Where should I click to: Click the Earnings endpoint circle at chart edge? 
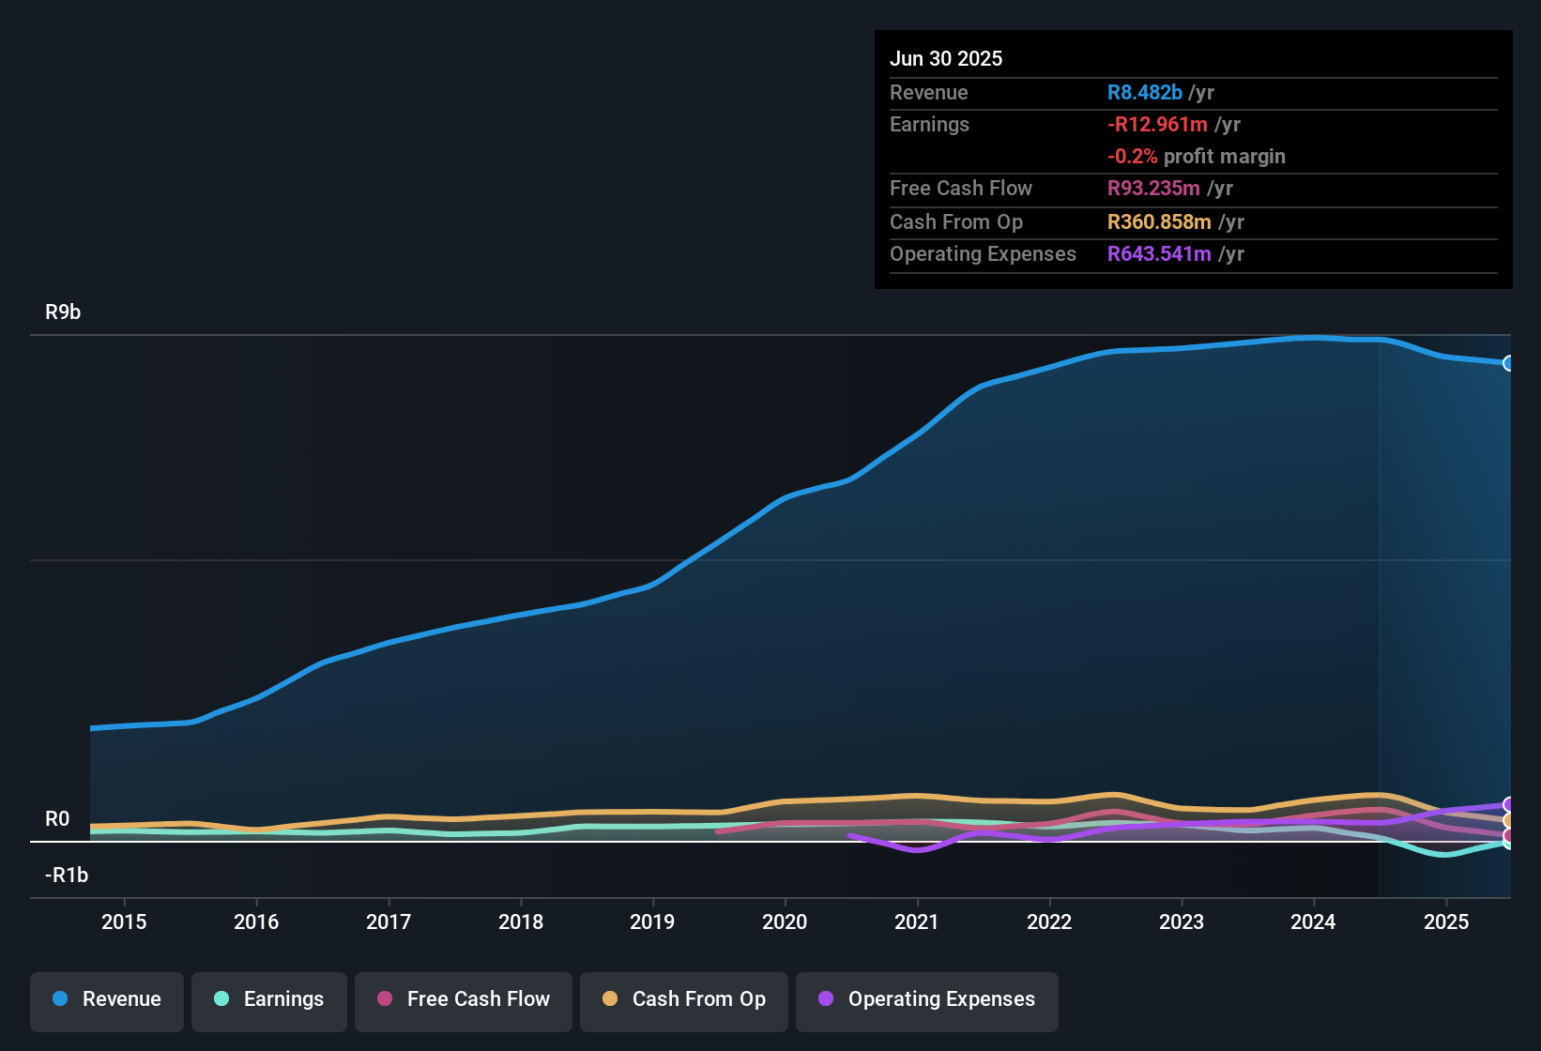(x=1509, y=845)
